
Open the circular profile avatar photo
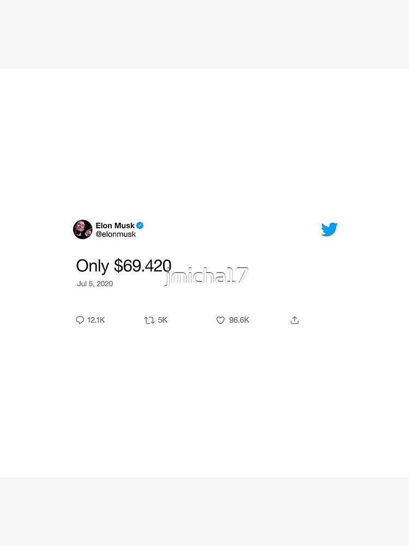tap(82, 229)
